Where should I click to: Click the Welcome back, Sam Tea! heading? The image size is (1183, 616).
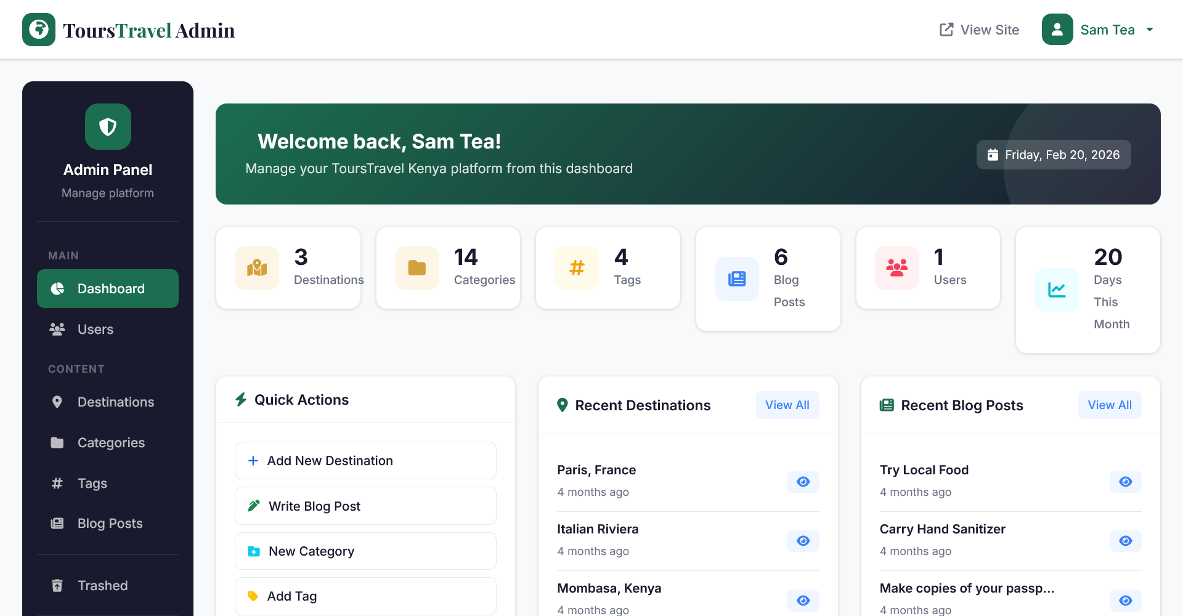point(379,141)
